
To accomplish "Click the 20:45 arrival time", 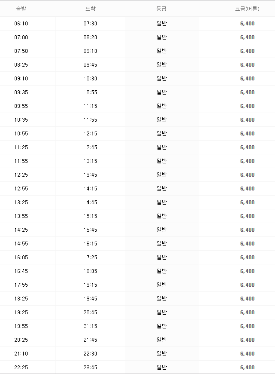I will tap(90, 312).
